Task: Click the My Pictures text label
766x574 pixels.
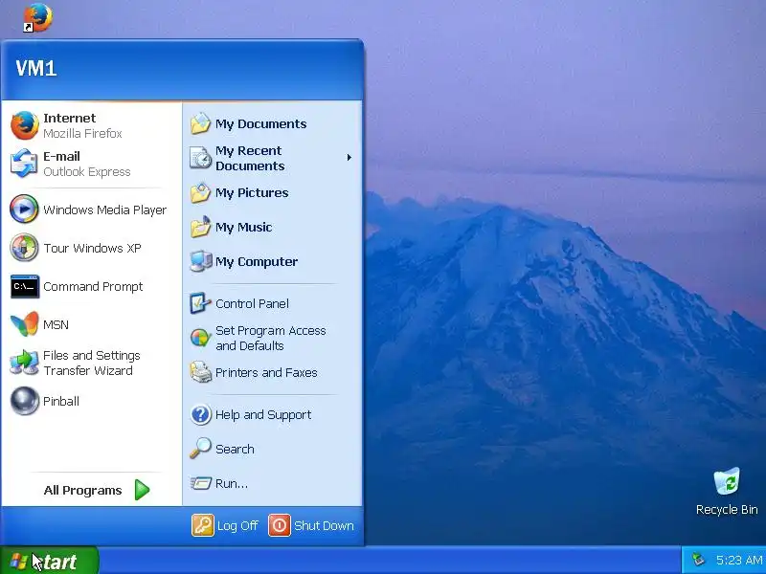Action: (252, 193)
